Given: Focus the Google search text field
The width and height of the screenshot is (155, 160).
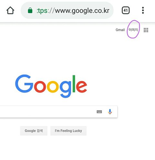Looking at the screenshot, I should [x=47, y=112].
